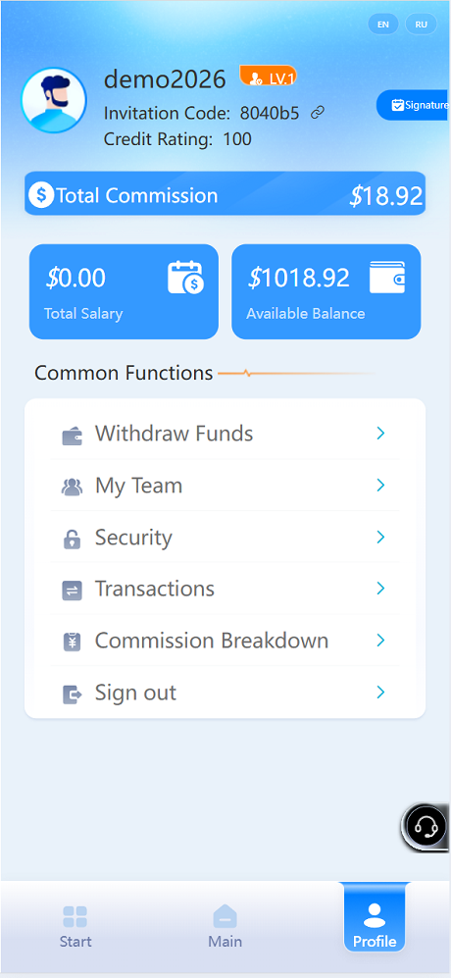Click the Security padlock icon

tap(72, 539)
